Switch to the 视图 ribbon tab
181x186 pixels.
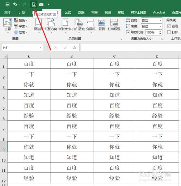click(x=108, y=12)
